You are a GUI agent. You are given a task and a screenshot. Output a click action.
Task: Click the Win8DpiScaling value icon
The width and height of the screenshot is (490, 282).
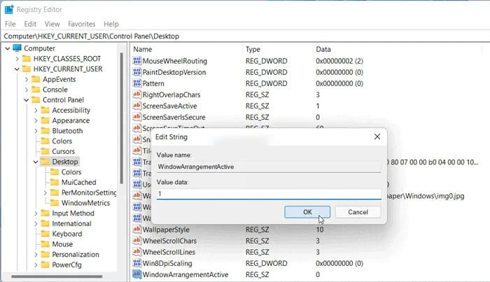coord(136,263)
